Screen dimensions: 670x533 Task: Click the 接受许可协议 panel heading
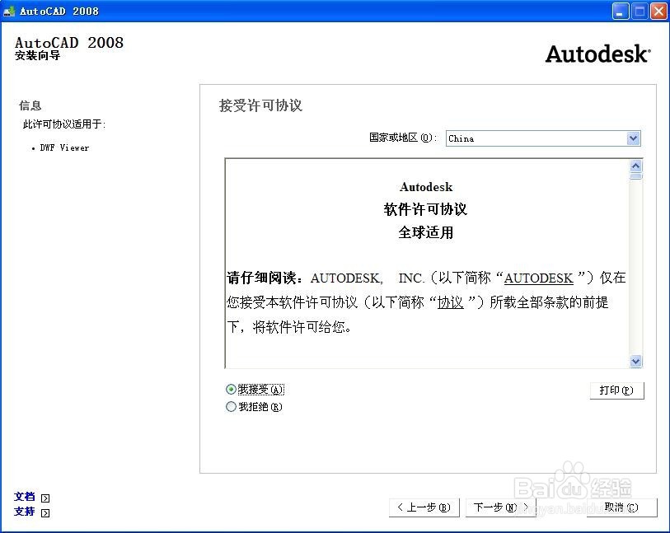coord(260,105)
